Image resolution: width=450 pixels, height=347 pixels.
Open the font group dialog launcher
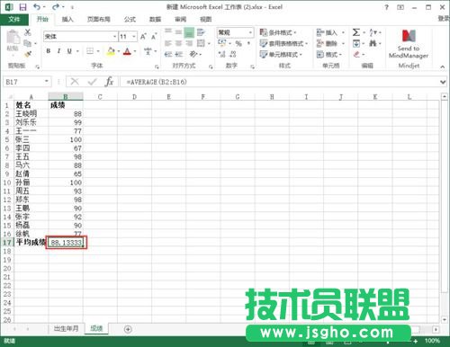(157, 67)
